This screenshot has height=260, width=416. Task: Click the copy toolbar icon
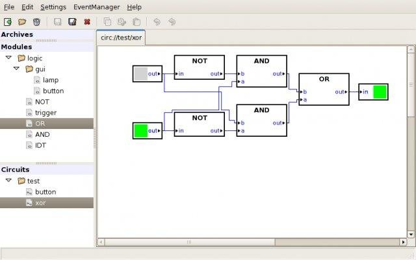pos(107,21)
